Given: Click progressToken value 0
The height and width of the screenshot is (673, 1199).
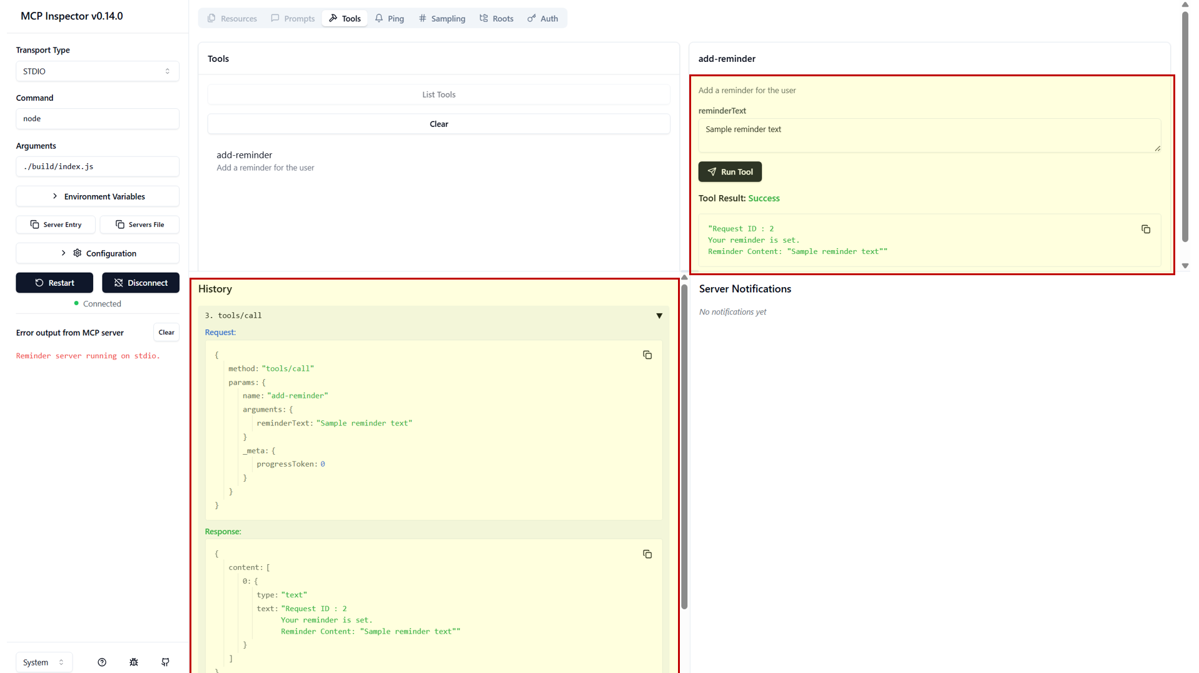Looking at the screenshot, I should (x=323, y=464).
